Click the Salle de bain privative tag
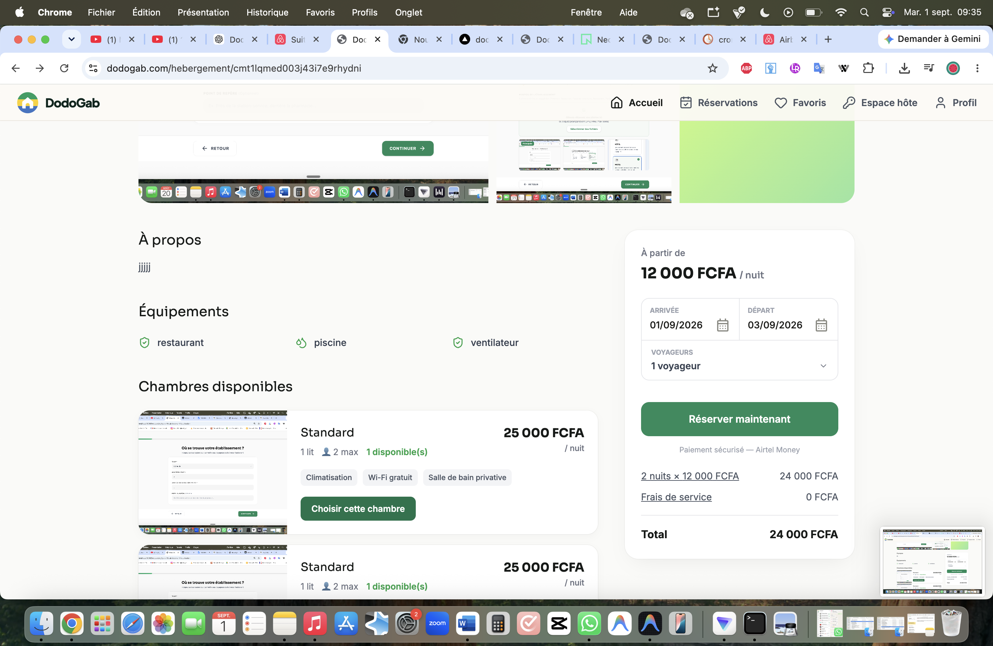Screen dimensions: 993x646 467,477
